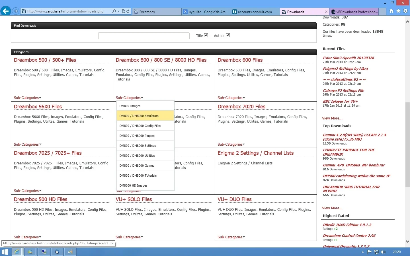Viewport: 410px width, 256px height.
Task: Click View More under Recent Files
Action: (x=332, y=118)
